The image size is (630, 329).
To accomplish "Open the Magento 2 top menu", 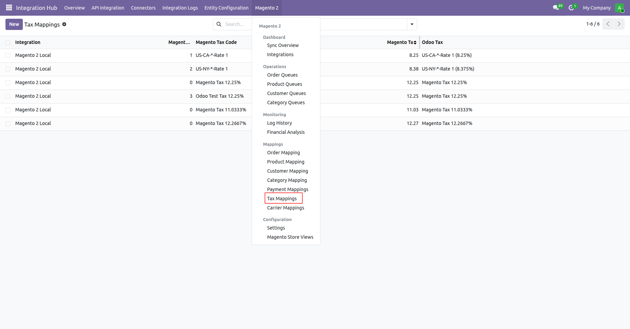I will click(267, 8).
